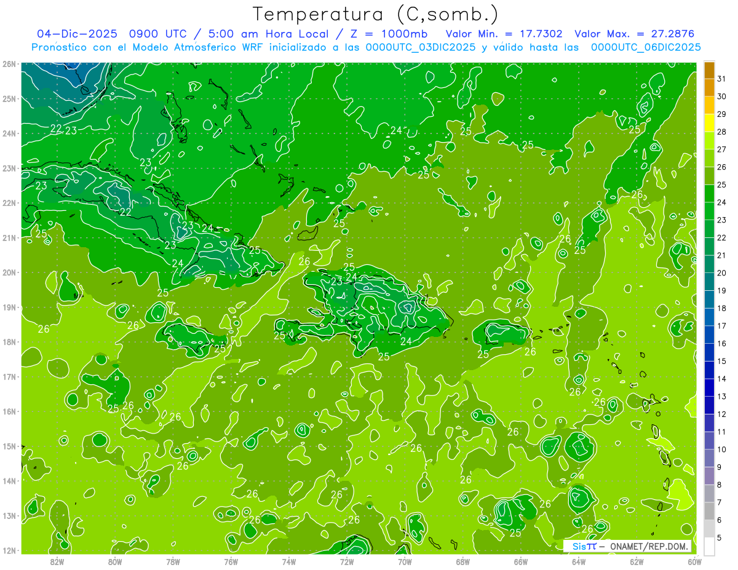Click the longitude axis label "66W"
Viewport: 738px width, 570px height.
point(521,561)
